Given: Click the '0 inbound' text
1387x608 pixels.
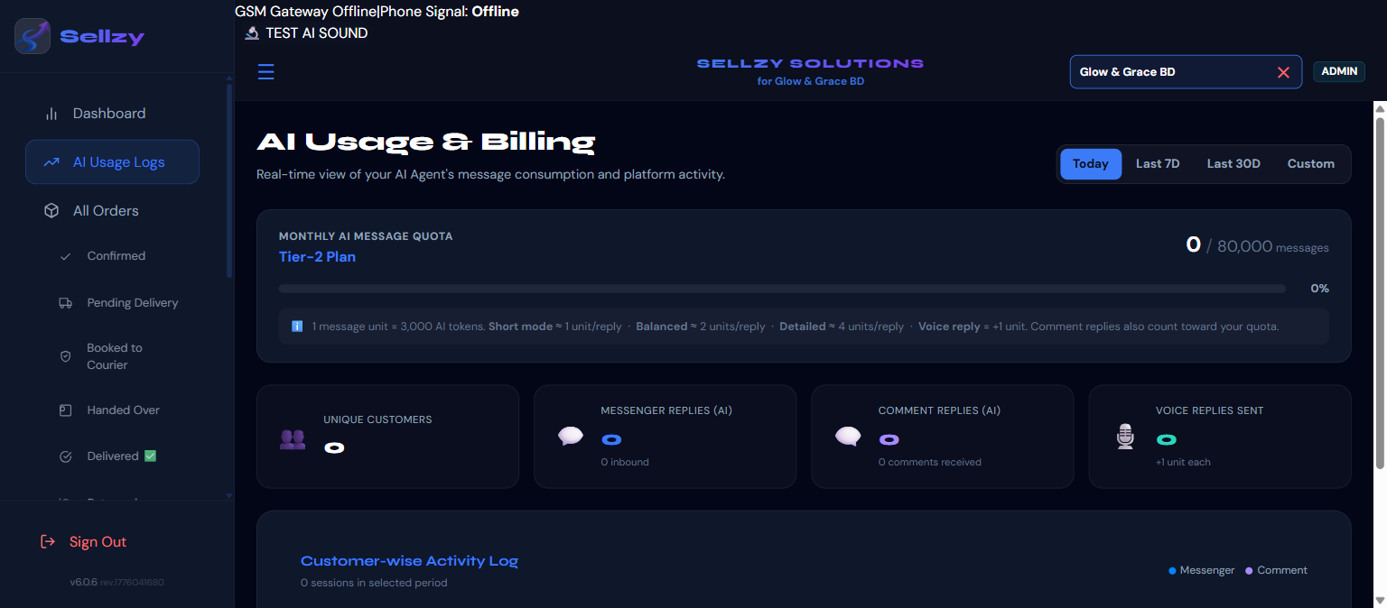Looking at the screenshot, I should point(625,462).
